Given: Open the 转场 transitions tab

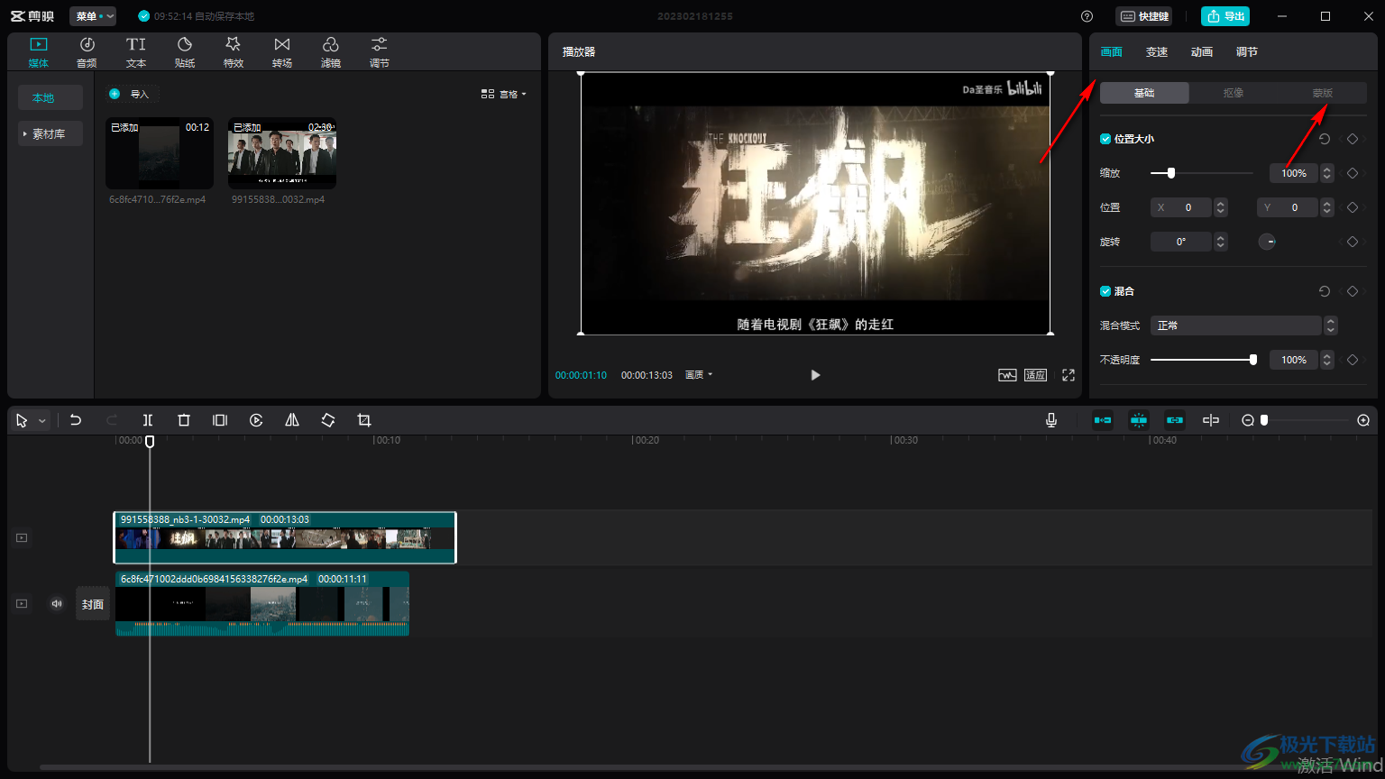Looking at the screenshot, I should coord(282,52).
